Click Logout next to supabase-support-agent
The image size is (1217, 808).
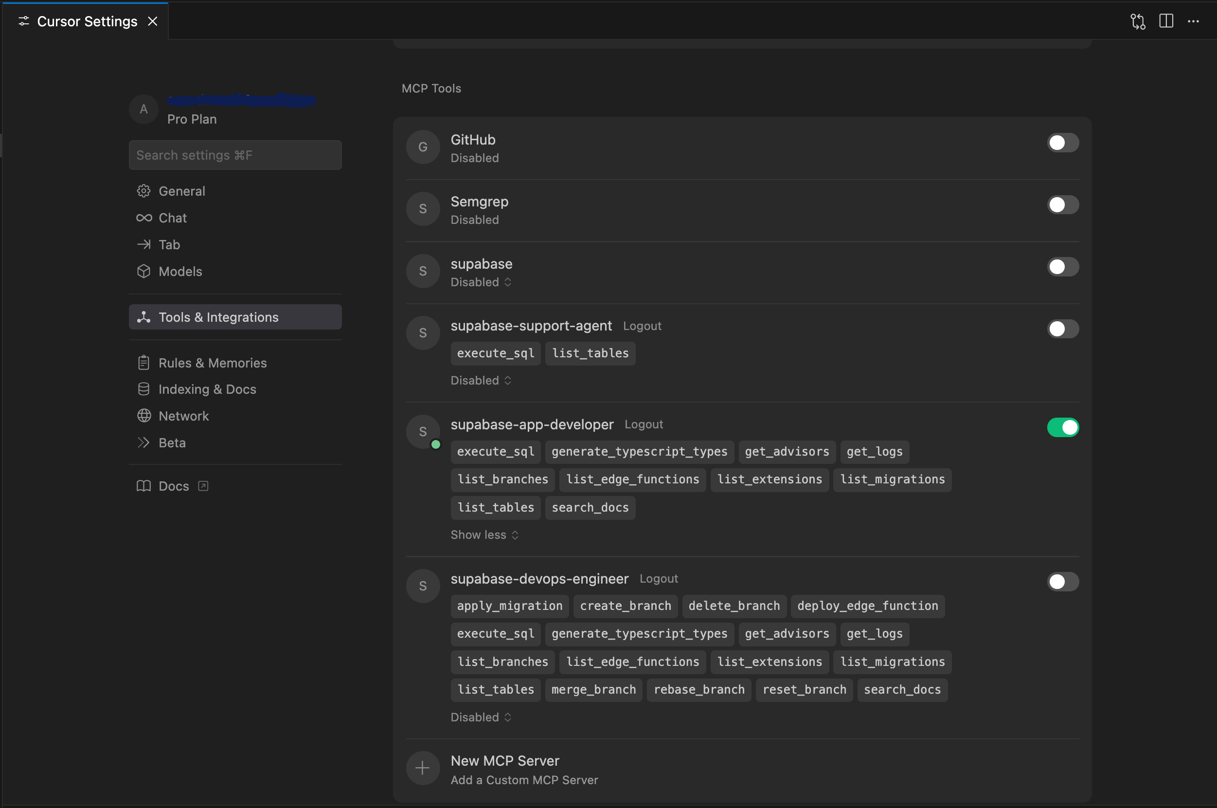[642, 326]
